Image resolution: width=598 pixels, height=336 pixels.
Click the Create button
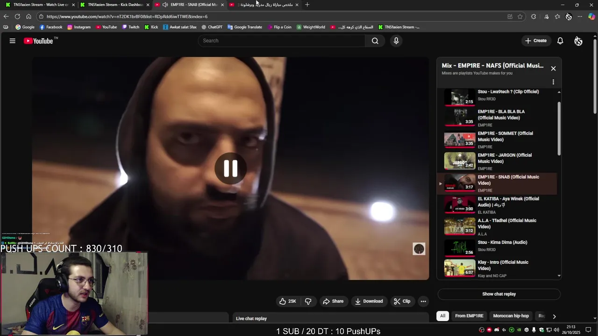click(x=535, y=41)
